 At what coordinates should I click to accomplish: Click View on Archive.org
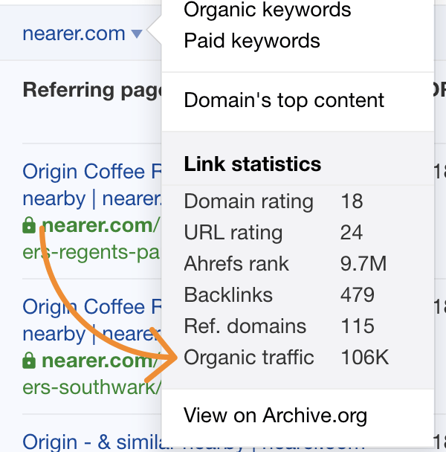click(275, 415)
